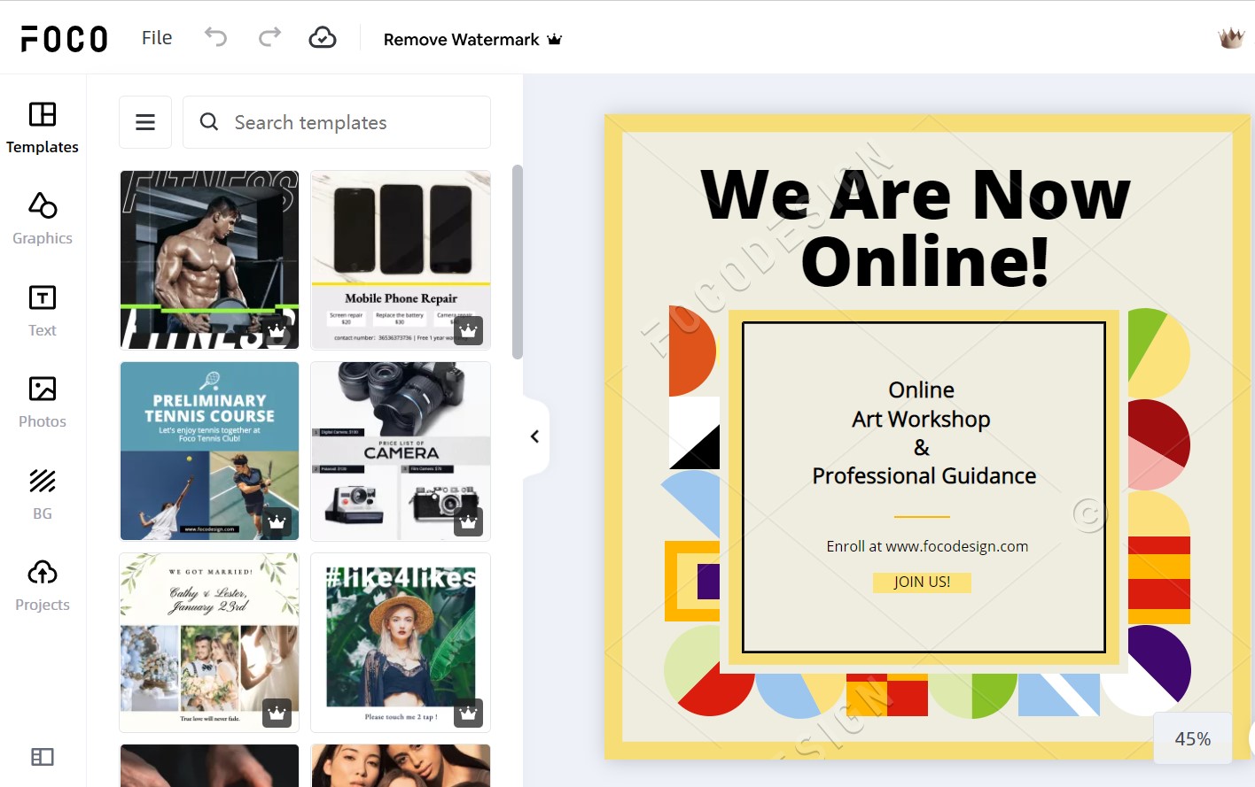Click the cloud save status icon
Image resolution: width=1255 pixels, height=787 pixels.
tap(323, 37)
